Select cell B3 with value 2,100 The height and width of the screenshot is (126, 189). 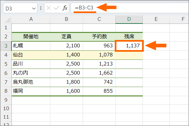point(66,46)
